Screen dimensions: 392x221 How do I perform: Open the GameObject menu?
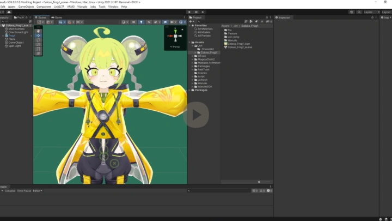pyautogui.click(x=26, y=7)
